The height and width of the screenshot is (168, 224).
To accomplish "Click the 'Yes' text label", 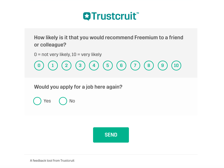I will click(47, 101).
